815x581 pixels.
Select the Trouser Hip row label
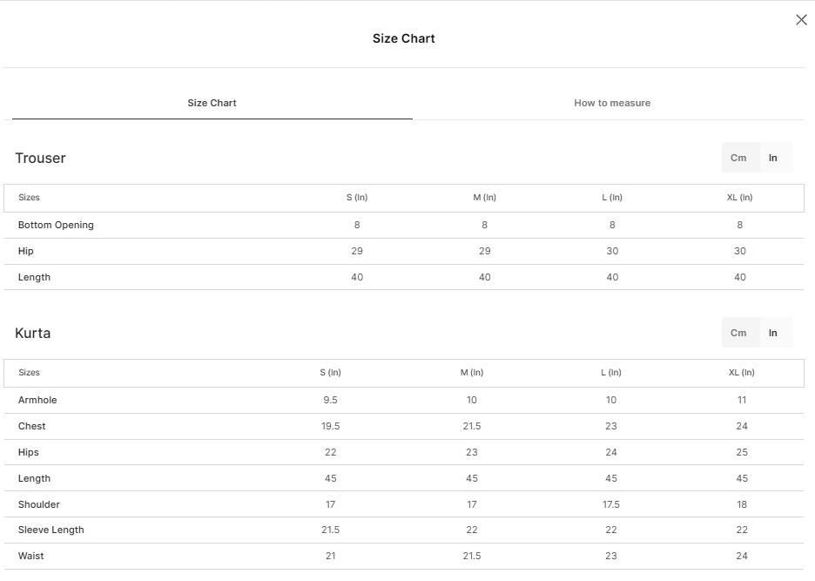(25, 251)
